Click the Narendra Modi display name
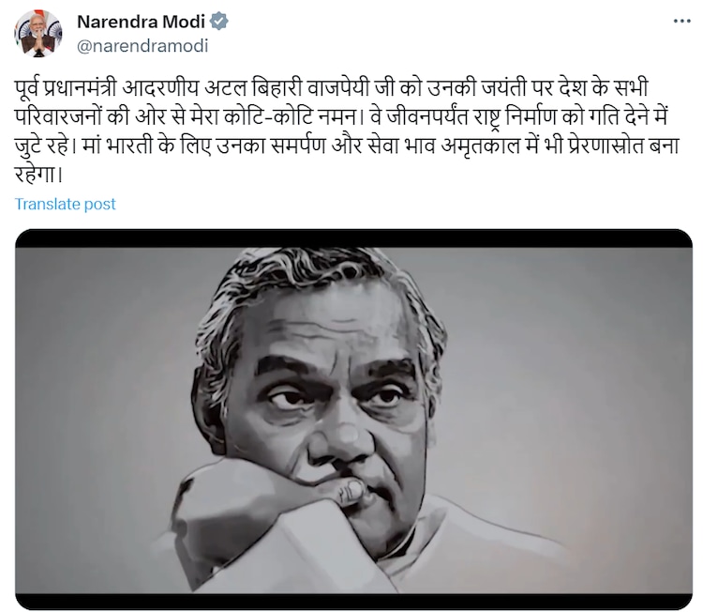Screen dimensions: 703x612 click(141, 22)
